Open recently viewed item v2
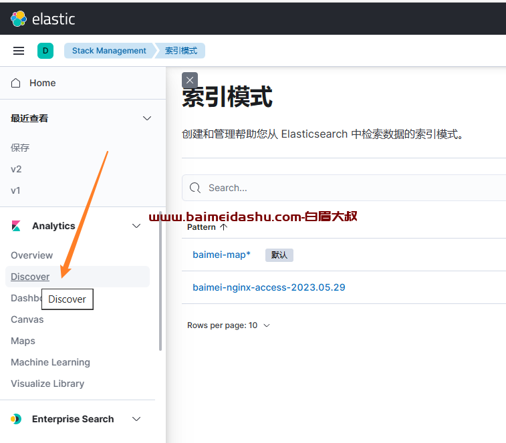Image resolution: width=506 pixels, height=443 pixels. (16, 169)
